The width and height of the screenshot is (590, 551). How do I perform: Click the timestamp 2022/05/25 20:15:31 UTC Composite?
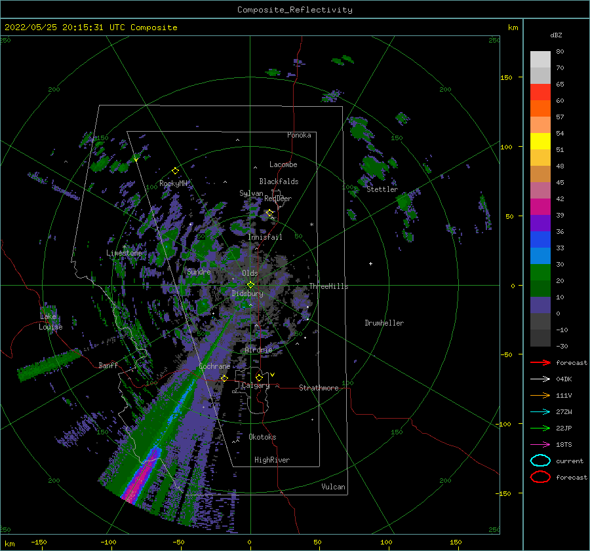90,28
